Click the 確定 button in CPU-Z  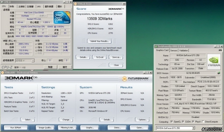click(x=65, y=67)
